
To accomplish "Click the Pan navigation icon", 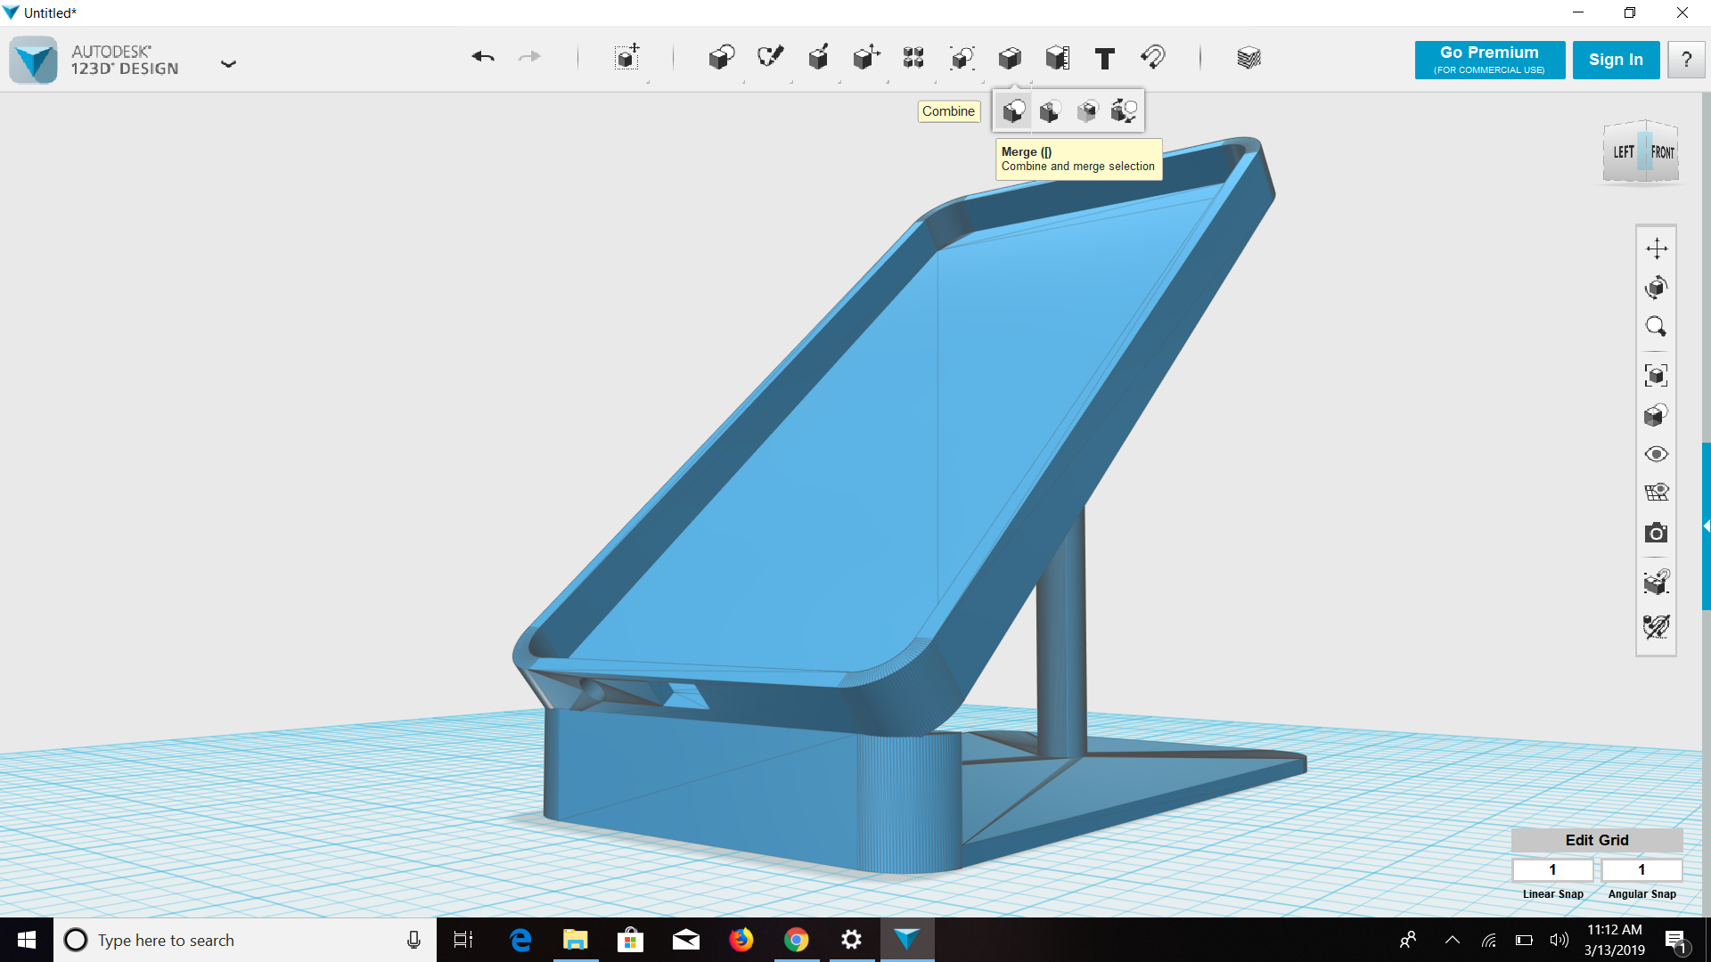I will tap(1656, 249).
